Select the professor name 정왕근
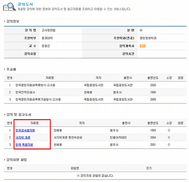189x182 pixels. click(46, 46)
